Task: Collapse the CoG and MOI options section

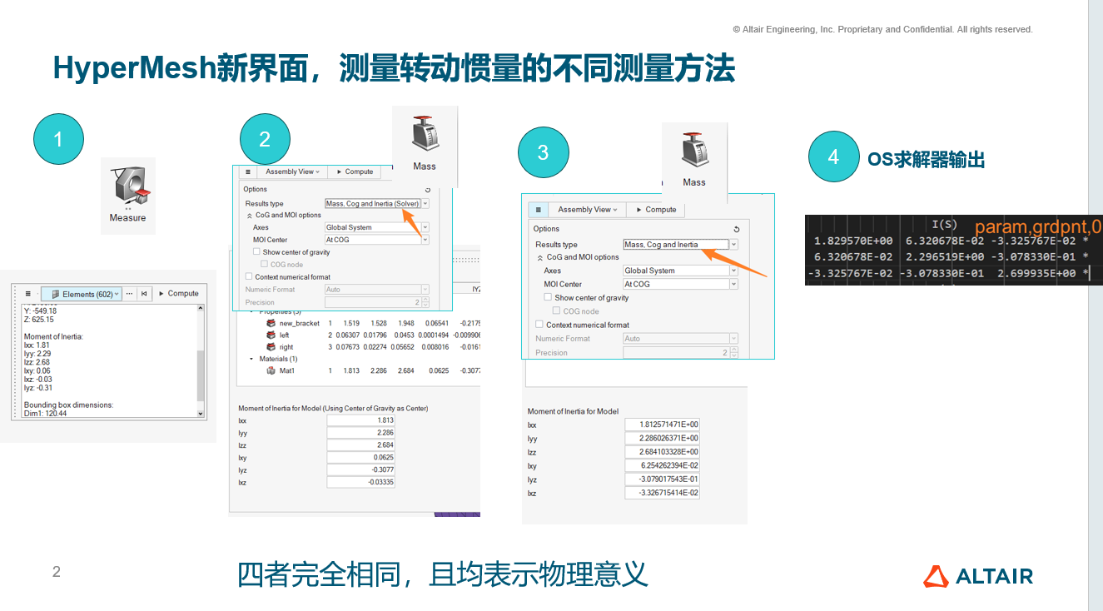Action: (x=250, y=216)
